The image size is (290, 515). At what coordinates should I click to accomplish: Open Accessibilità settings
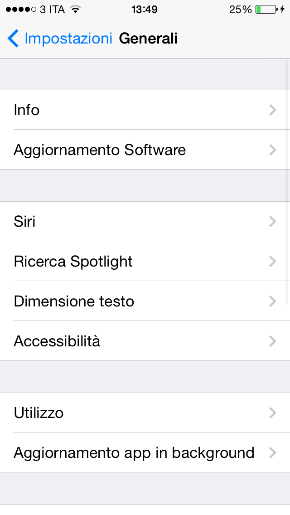tap(136, 341)
